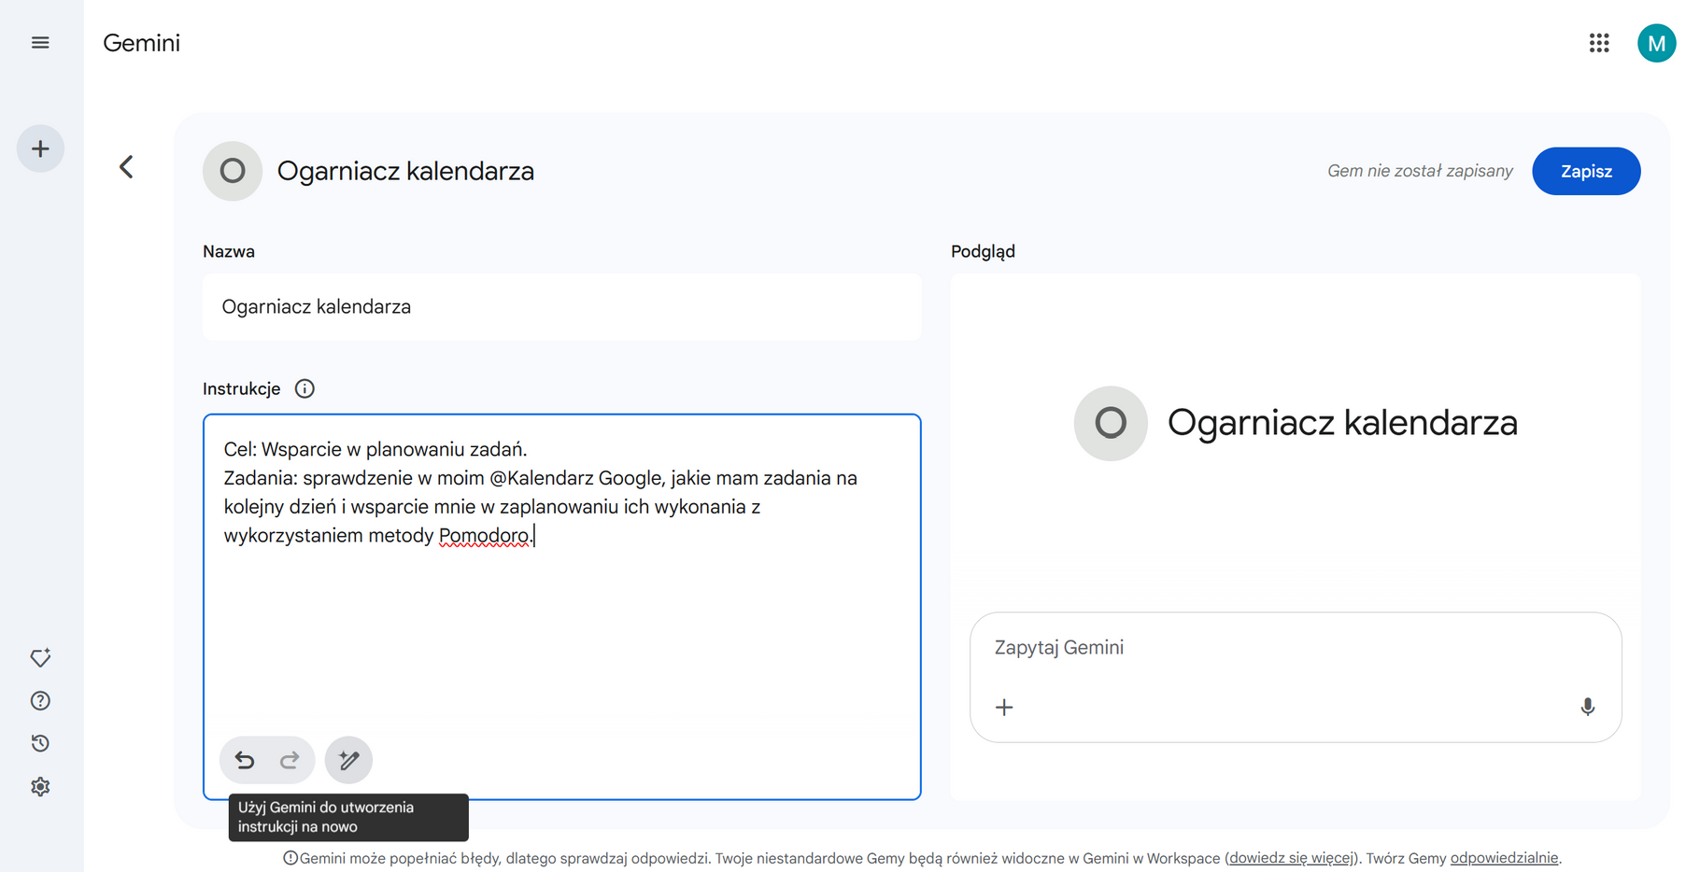
Task: Redo the instruction edit
Action: (x=290, y=760)
